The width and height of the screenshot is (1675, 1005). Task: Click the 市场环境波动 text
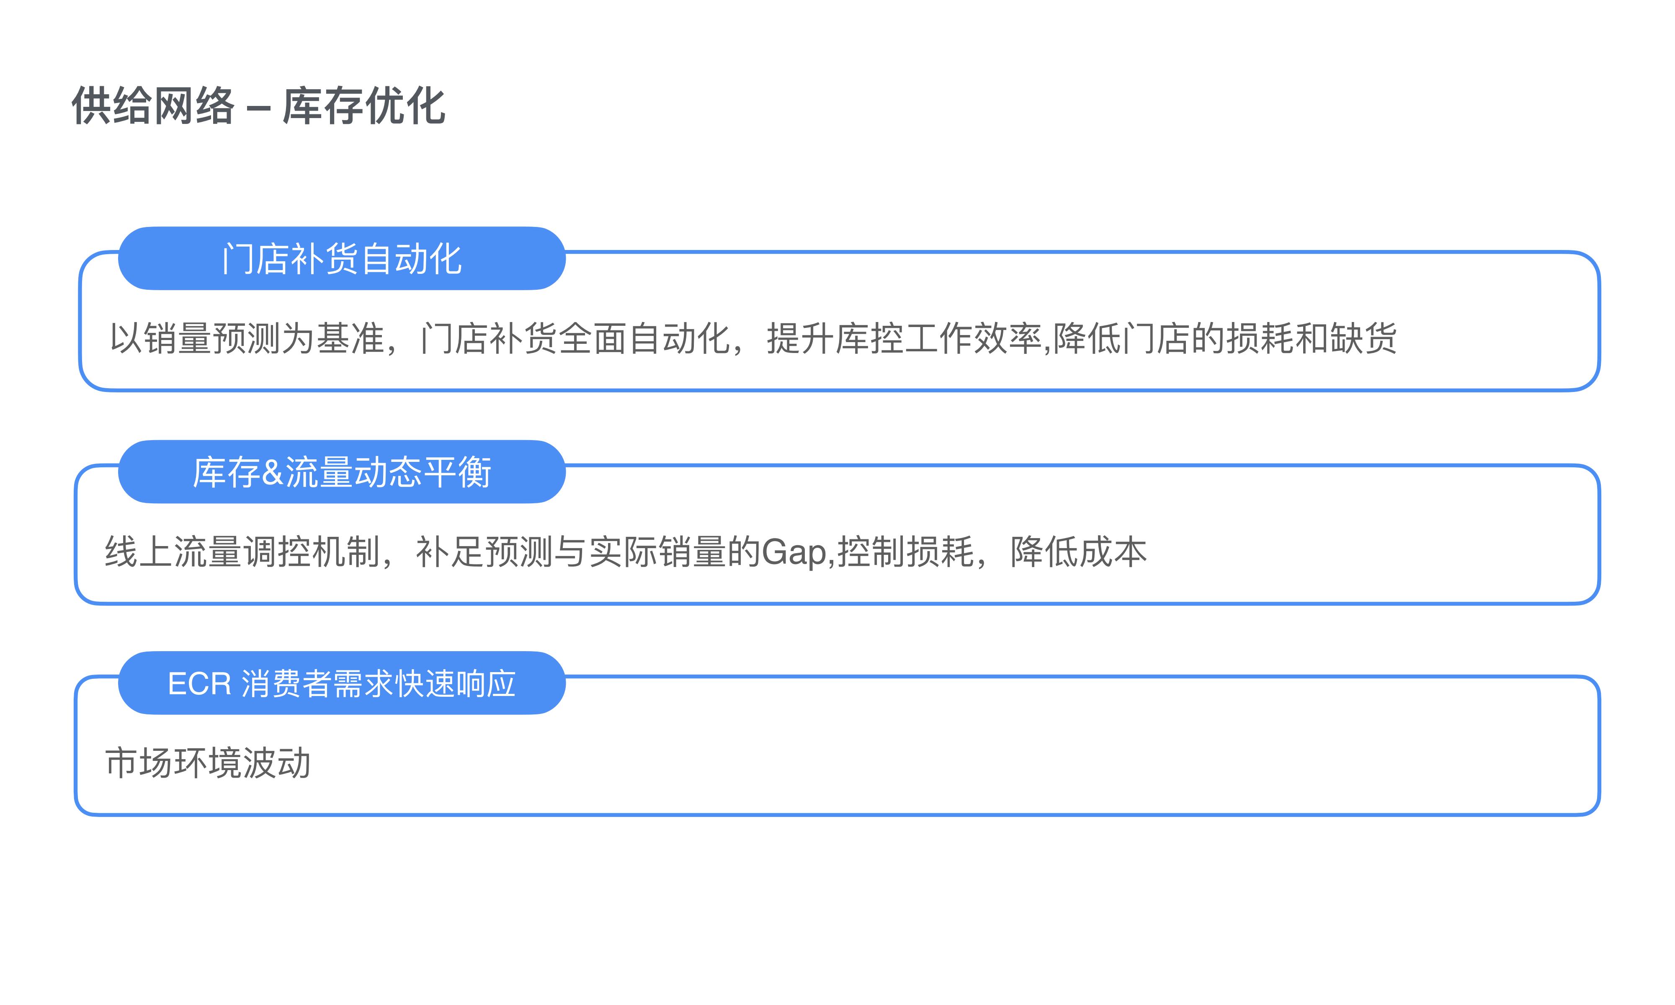click(x=208, y=763)
